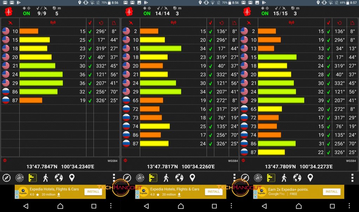Select Russian satellite 74 row with signal 25

click(180, 126)
